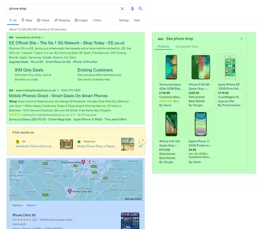Click the Apple iPhone SE product image
260x229 pixels.
pyautogui.click(x=230, y=67)
